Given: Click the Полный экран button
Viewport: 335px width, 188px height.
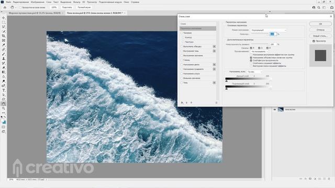Looking at the screenshot, I should 84,7.
